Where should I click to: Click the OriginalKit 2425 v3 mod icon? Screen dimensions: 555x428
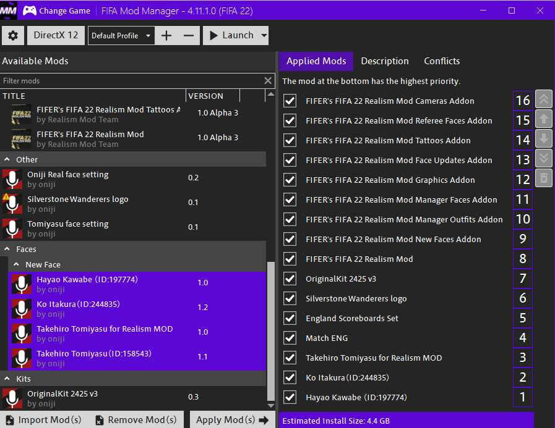point(12,398)
